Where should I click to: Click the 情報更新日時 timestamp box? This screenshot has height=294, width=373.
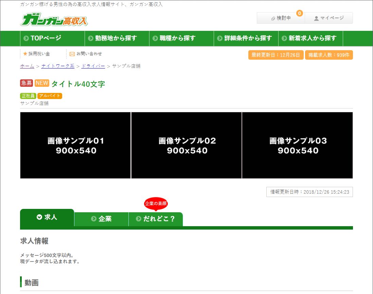(309, 192)
